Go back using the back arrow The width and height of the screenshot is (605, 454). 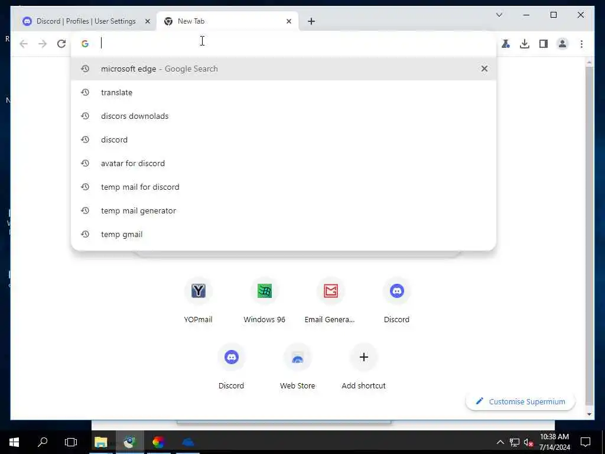click(24, 44)
